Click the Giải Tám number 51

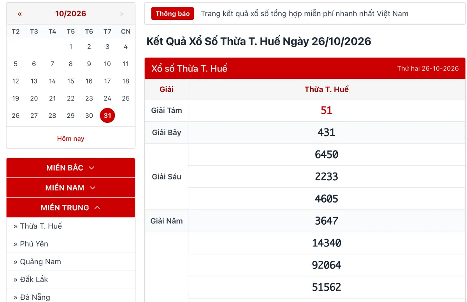click(x=327, y=110)
